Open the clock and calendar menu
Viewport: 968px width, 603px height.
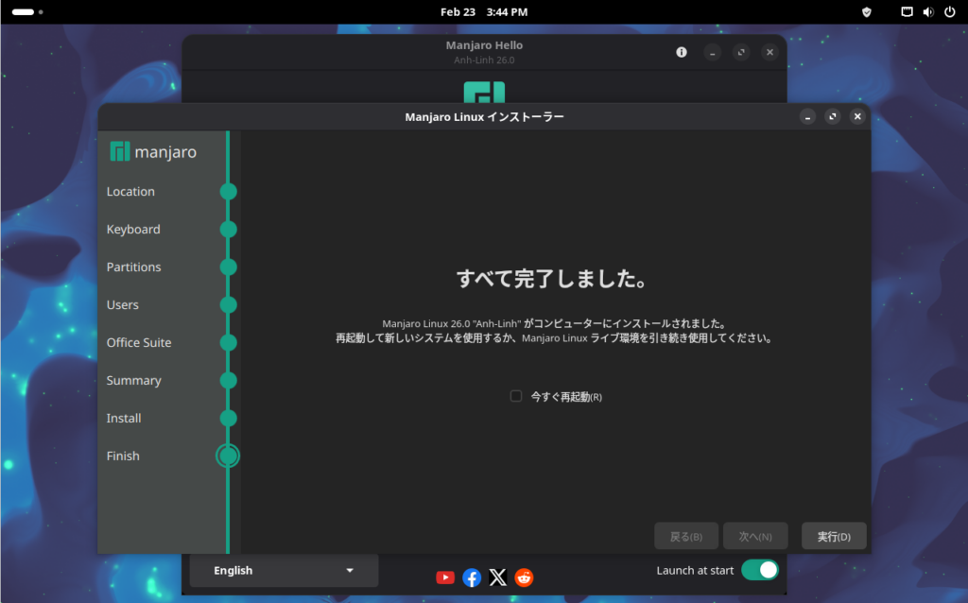(x=483, y=12)
